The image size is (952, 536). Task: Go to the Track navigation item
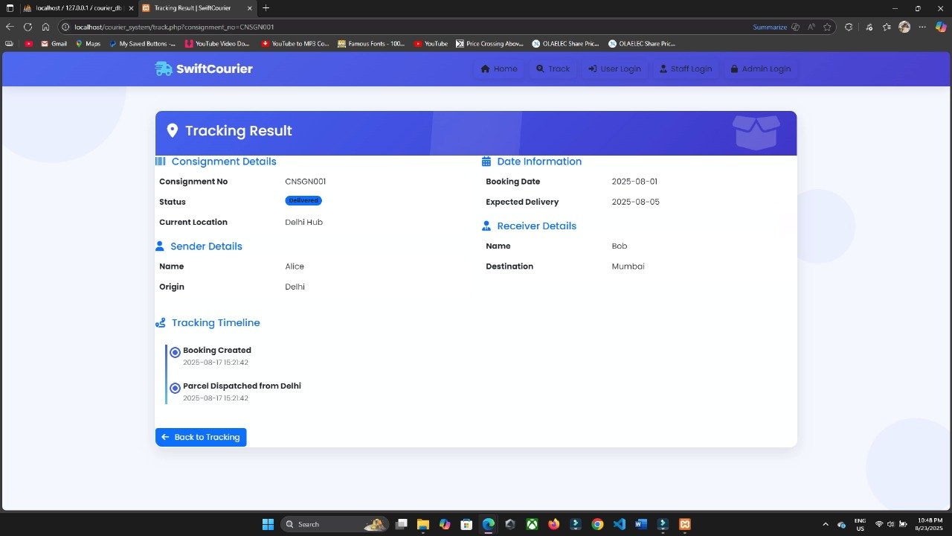[553, 68]
